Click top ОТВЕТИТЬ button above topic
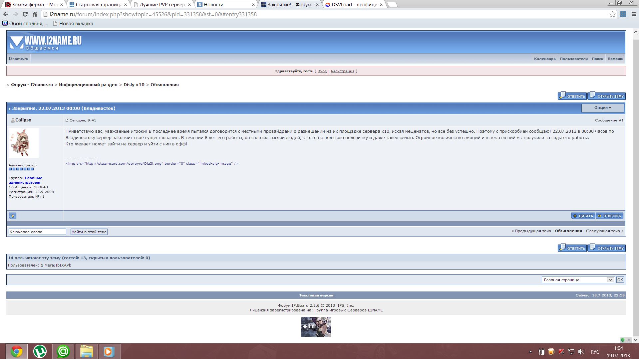639x359 pixels. click(572, 96)
